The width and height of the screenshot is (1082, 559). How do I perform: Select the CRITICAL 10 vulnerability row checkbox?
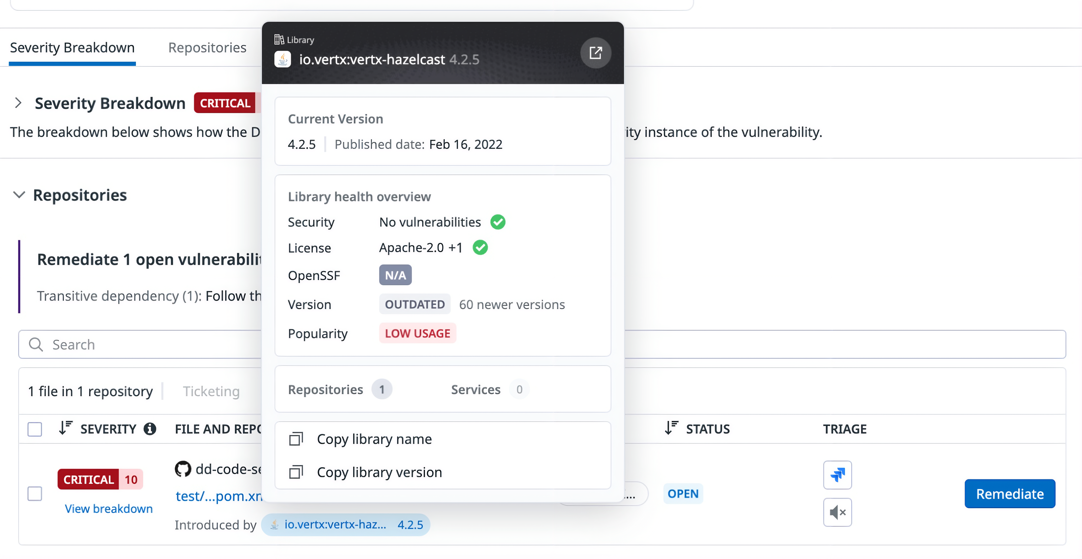pos(34,494)
